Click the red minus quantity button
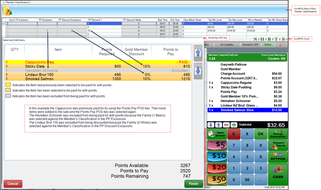The width and height of the screenshot is (321, 190). [x=226, y=125]
